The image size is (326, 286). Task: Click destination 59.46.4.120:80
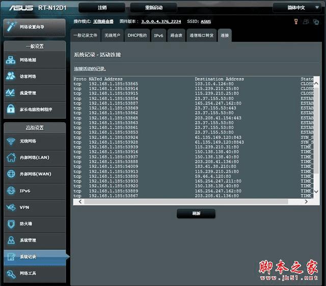(213, 176)
